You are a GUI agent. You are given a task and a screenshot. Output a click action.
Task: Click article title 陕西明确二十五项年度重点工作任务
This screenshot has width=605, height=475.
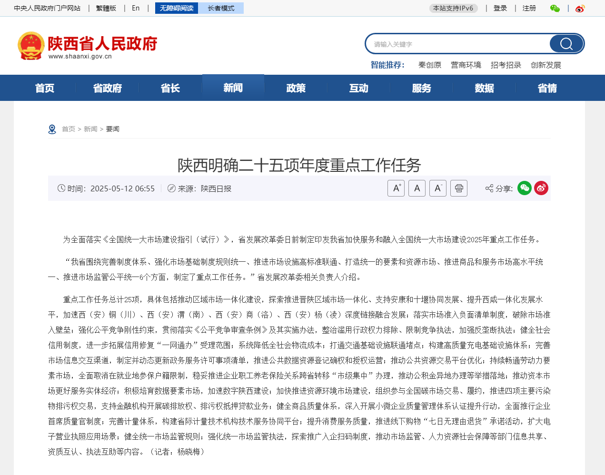pyautogui.click(x=299, y=165)
